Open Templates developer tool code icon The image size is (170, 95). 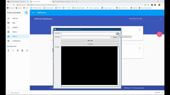click(13, 50)
